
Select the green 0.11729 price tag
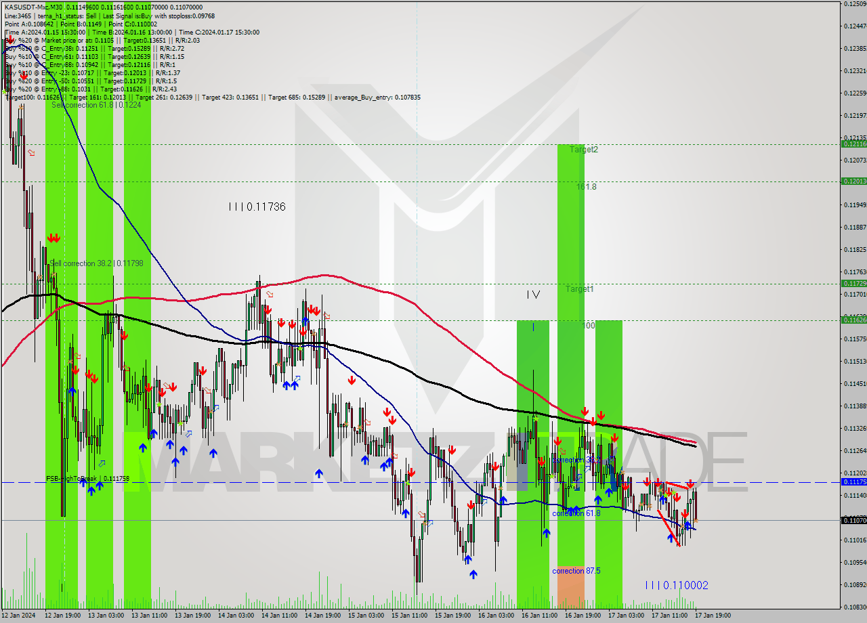pos(853,283)
